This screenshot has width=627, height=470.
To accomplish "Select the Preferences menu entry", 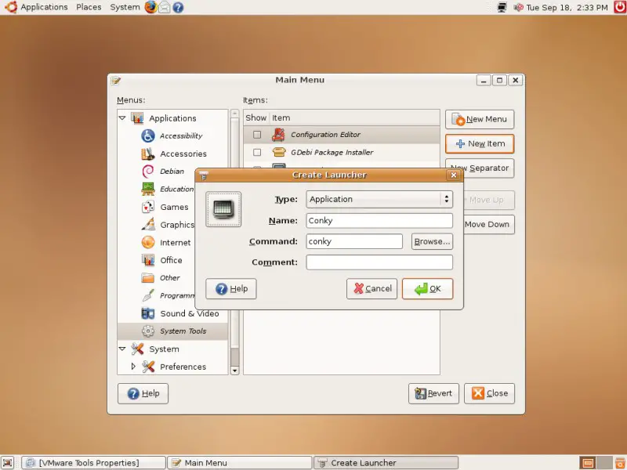I will coord(183,367).
